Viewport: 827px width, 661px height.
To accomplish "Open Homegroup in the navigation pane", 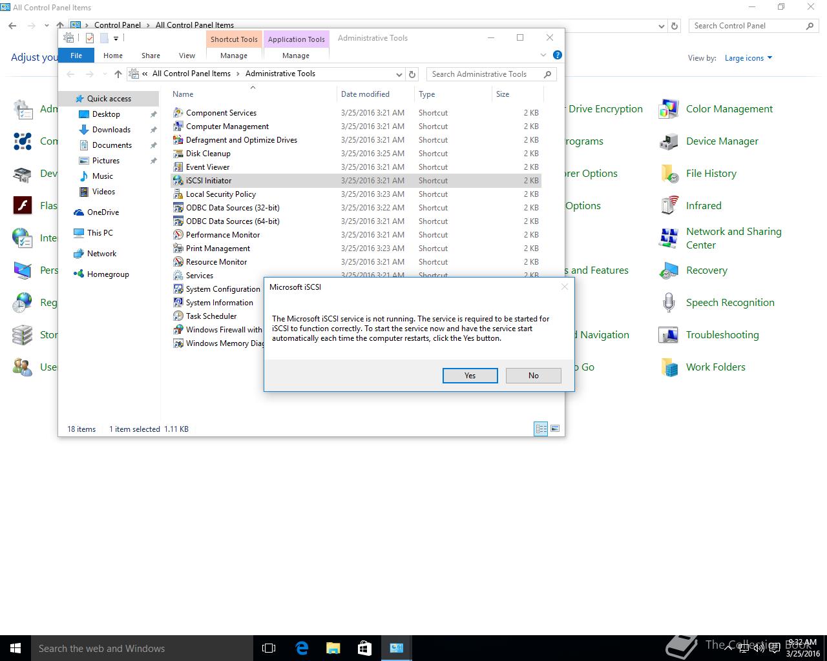I will coord(108,274).
